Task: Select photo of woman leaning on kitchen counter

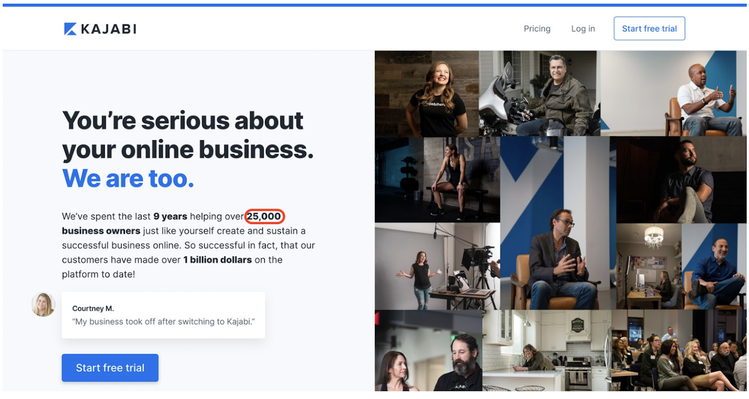Action: coord(546,350)
